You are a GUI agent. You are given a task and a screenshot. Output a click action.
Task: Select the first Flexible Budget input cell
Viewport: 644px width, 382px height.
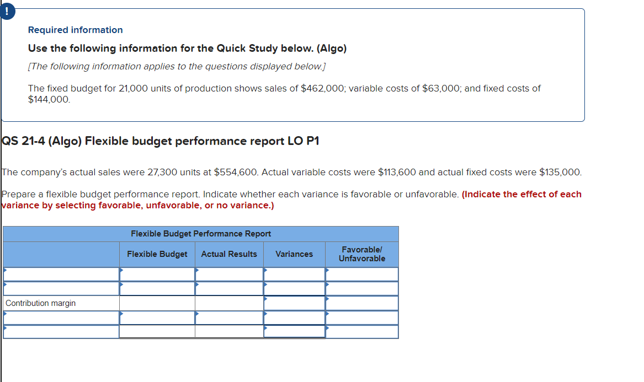tap(157, 273)
